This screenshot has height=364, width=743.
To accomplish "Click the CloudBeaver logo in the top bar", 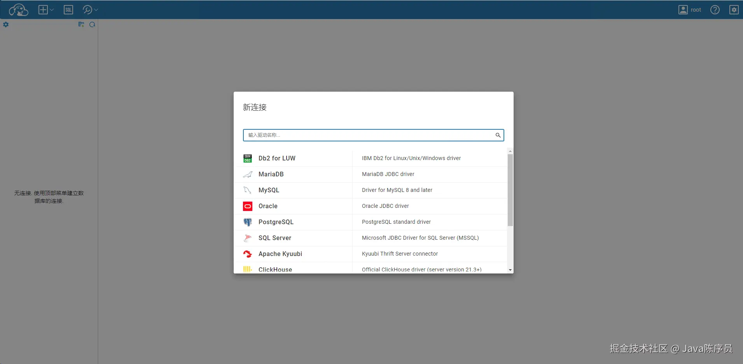I will pyautogui.click(x=18, y=10).
